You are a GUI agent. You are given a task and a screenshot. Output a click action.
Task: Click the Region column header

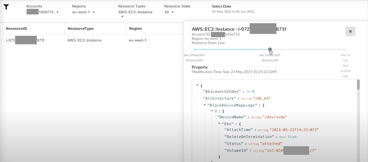pos(135,29)
